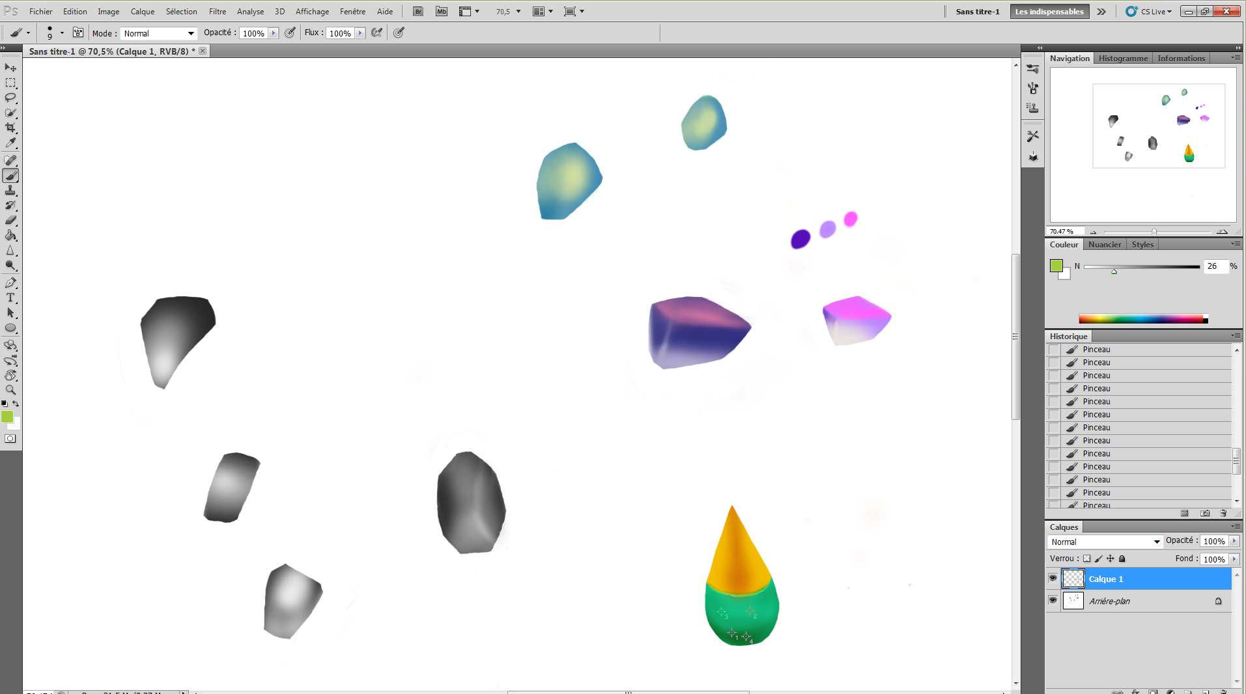
Task: Enable the lock position toggle in Calques
Action: pyautogui.click(x=1111, y=559)
